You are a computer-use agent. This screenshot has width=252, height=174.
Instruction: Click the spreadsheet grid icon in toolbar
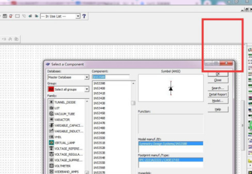(x=5, y=16)
